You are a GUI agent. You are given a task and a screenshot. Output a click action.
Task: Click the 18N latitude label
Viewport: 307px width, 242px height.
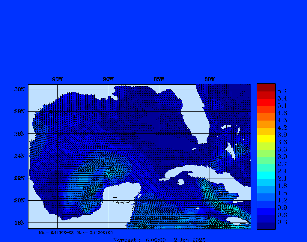(19, 223)
